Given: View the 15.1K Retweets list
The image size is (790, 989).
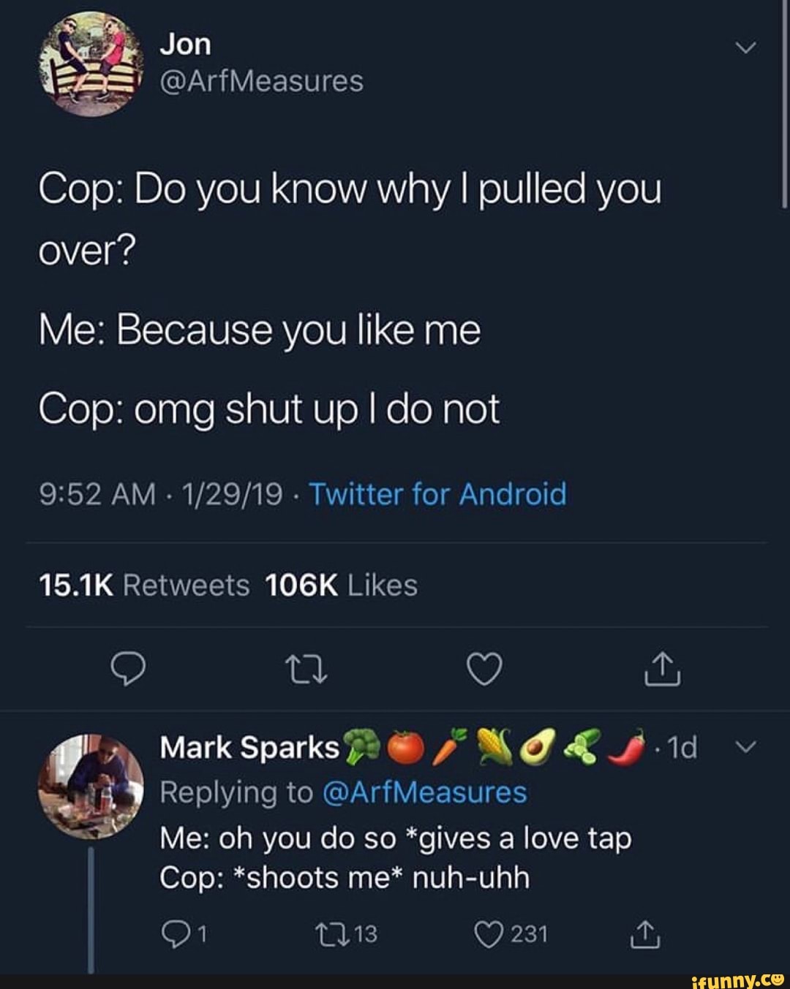Looking at the screenshot, I should coord(143,585).
